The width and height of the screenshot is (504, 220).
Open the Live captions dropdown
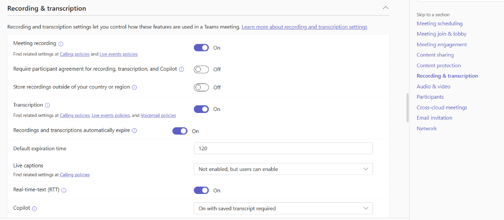pos(283,169)
